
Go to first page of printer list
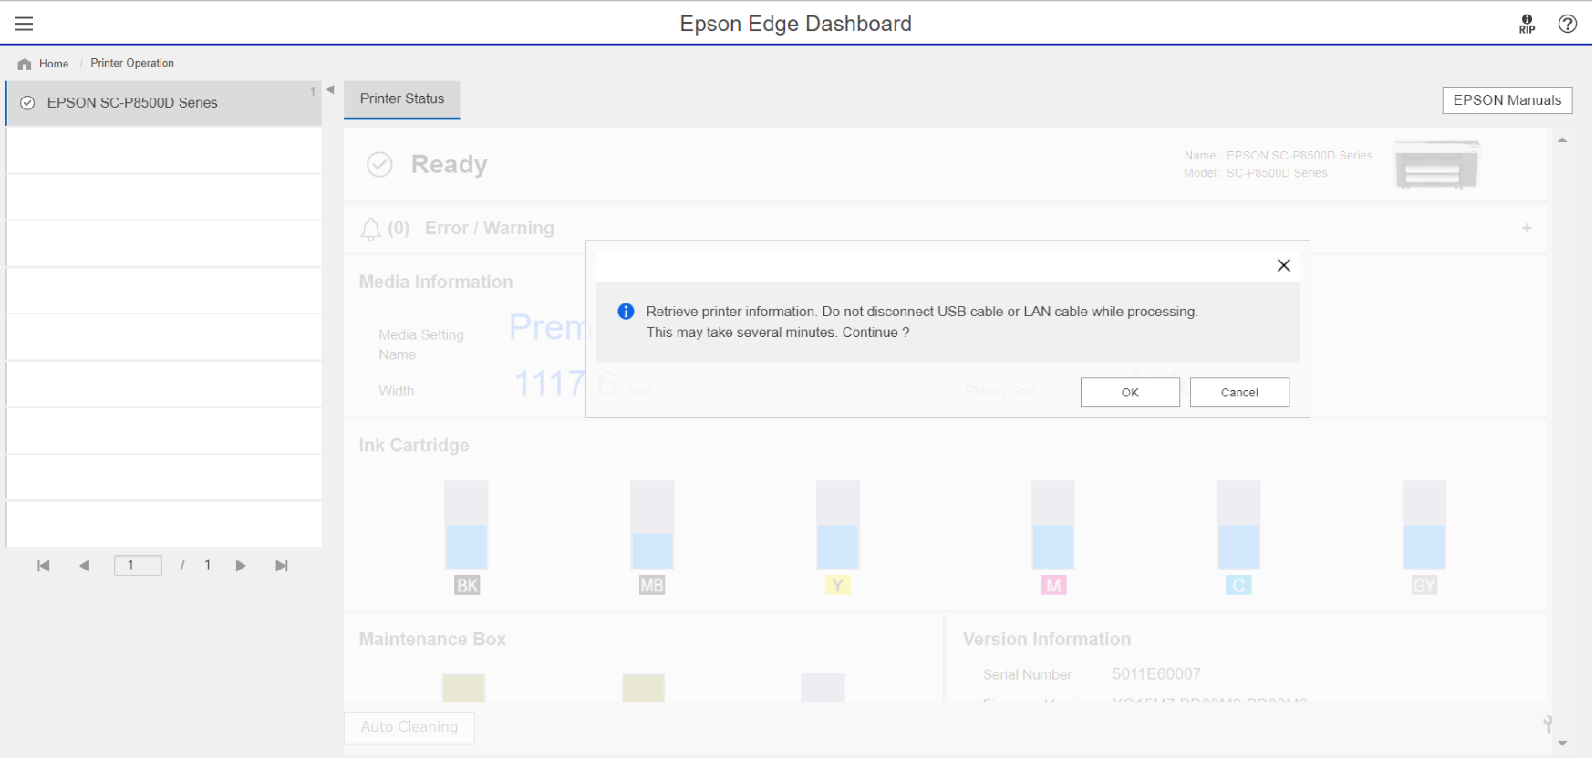coord(43,567)
